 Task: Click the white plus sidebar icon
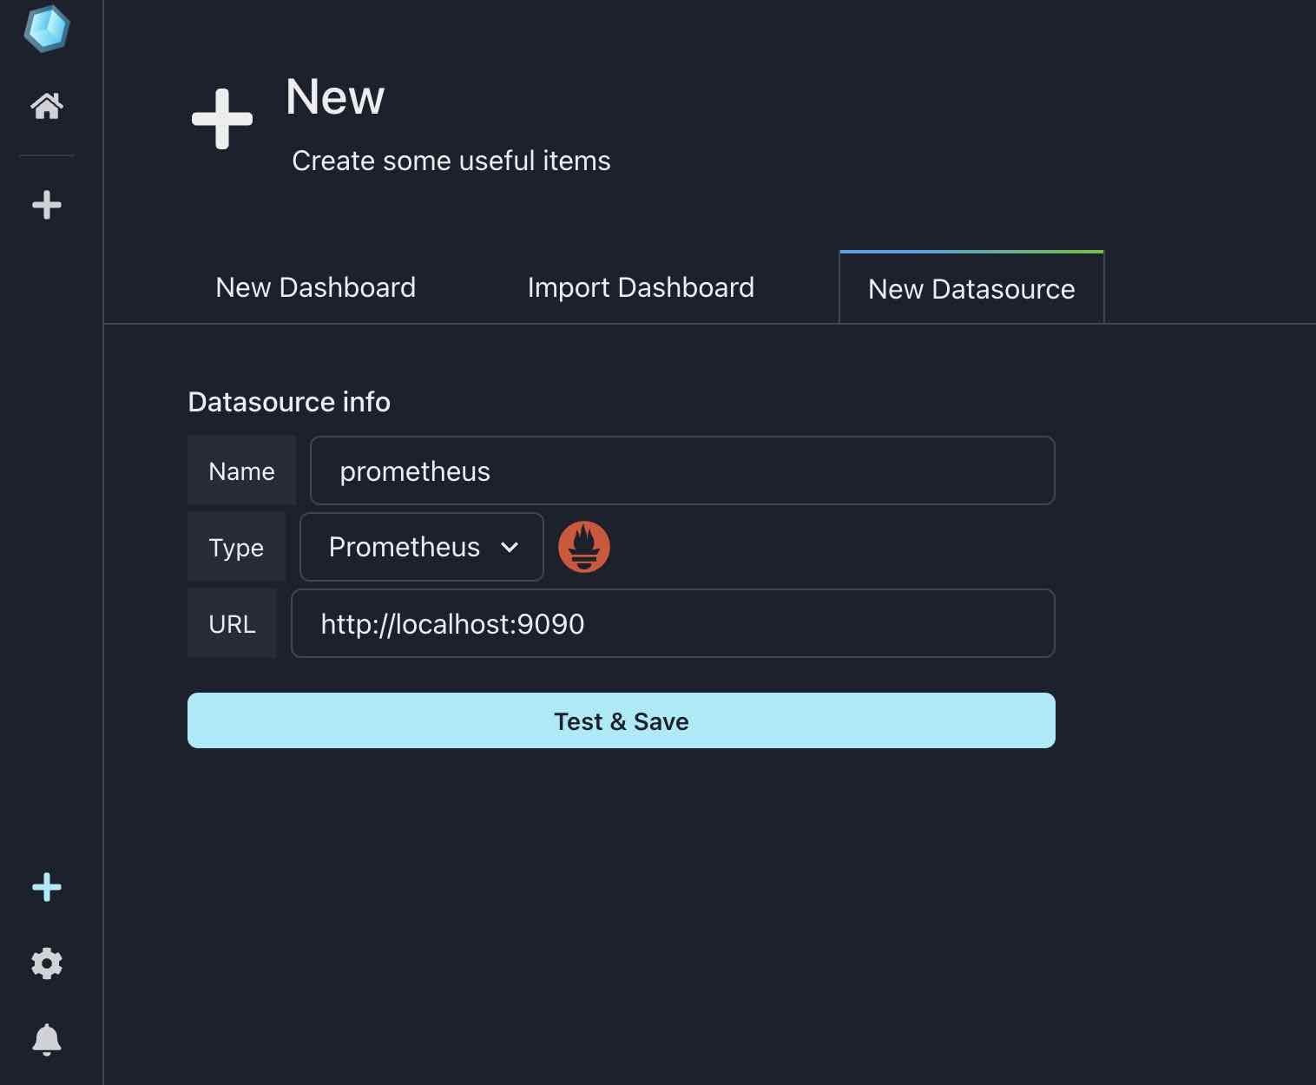[47, 205]
